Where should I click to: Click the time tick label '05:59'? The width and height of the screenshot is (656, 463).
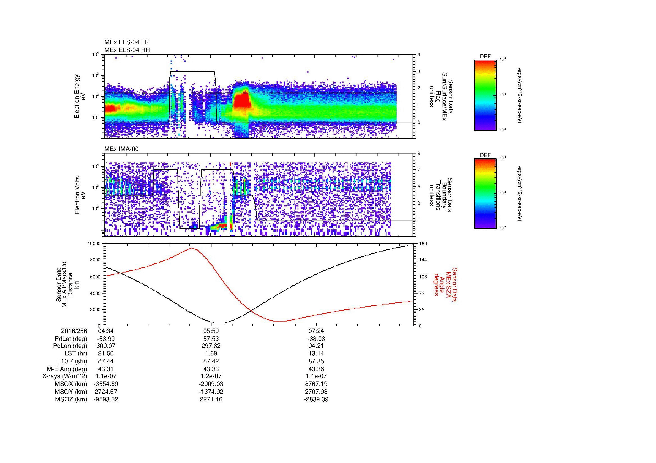coord(211,331)
